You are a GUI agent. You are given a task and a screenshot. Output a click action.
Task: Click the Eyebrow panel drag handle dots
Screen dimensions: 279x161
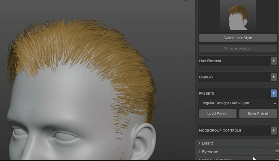(x=277, y=151)
